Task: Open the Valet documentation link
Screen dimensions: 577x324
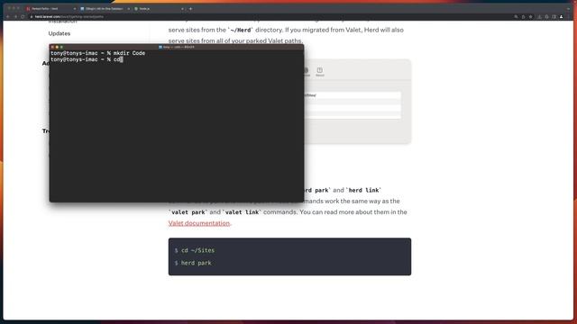Action: 199,223
